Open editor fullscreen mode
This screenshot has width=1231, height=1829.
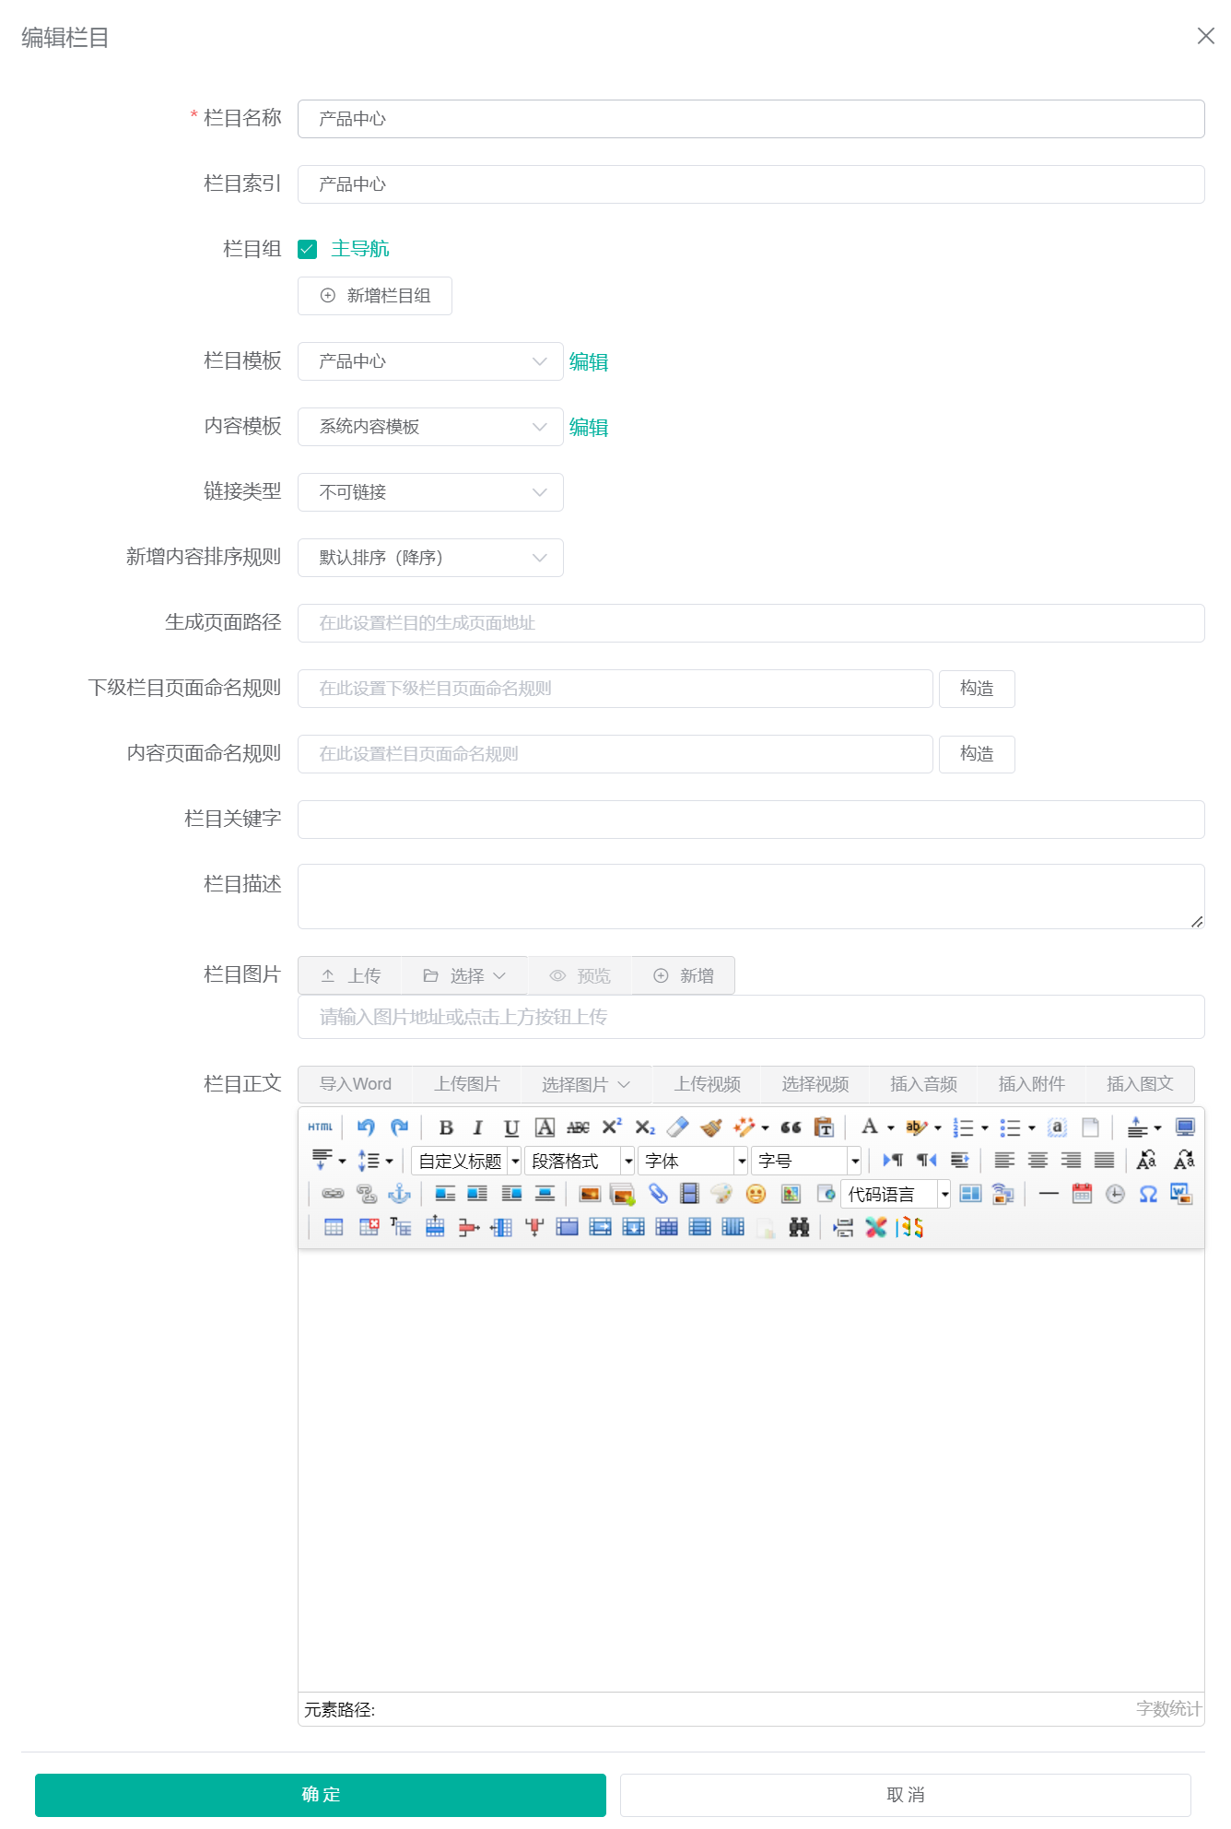[x=1185, y=1127]
